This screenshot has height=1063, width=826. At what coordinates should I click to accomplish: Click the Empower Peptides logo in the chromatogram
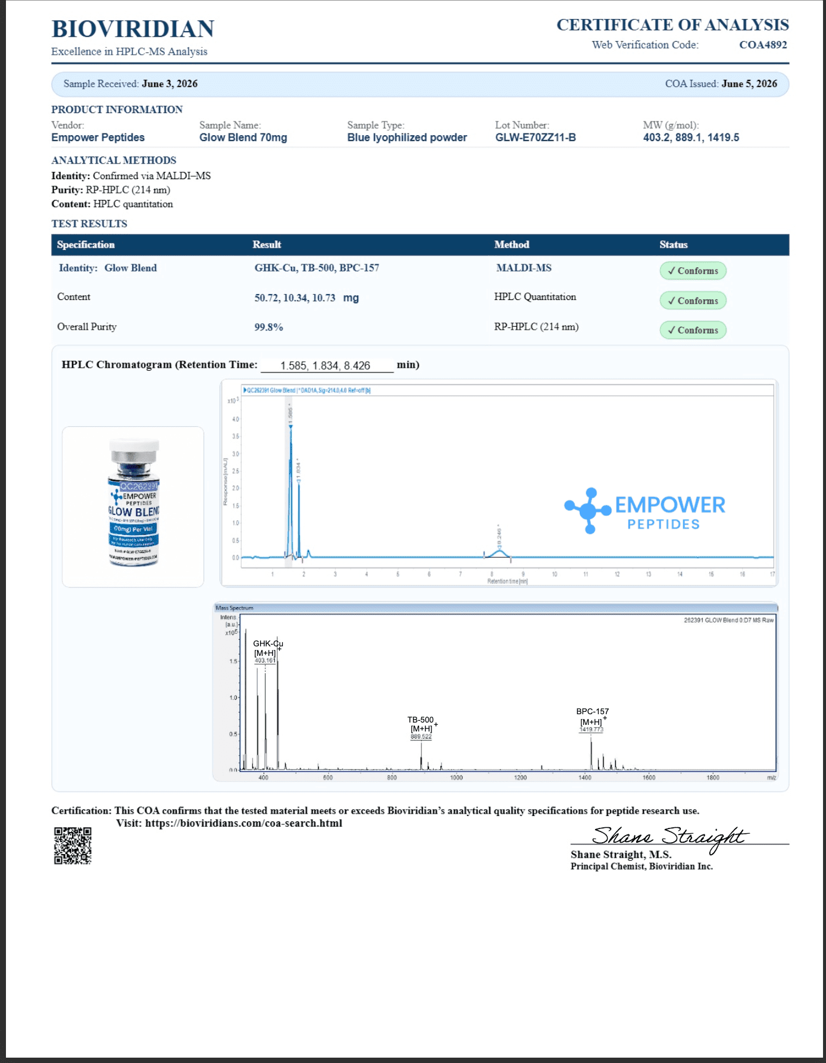click(645, 511)
